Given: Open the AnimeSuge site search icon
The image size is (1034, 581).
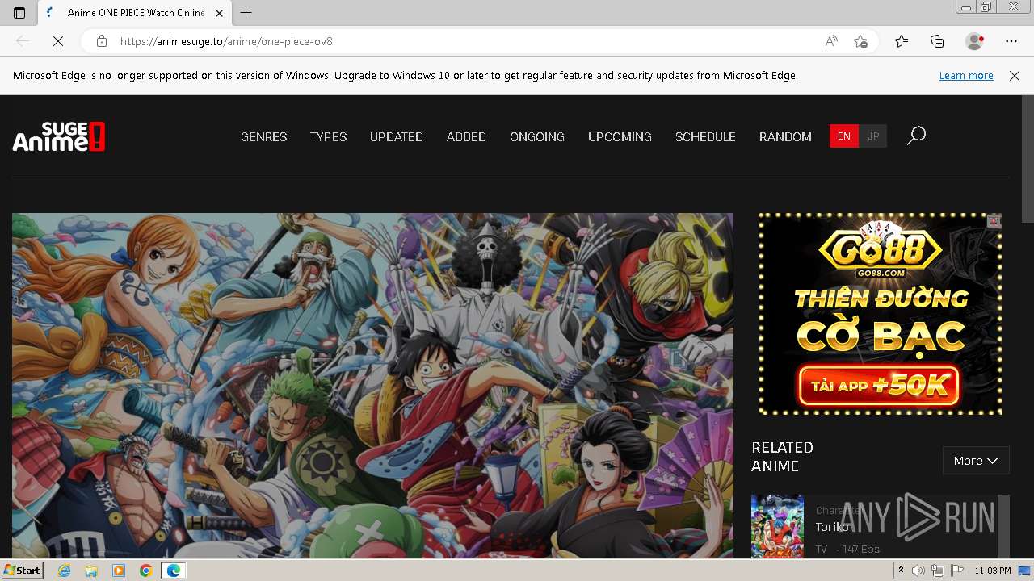Looking at the screenshot, I should pyautogui.click(x=916, y=136).
